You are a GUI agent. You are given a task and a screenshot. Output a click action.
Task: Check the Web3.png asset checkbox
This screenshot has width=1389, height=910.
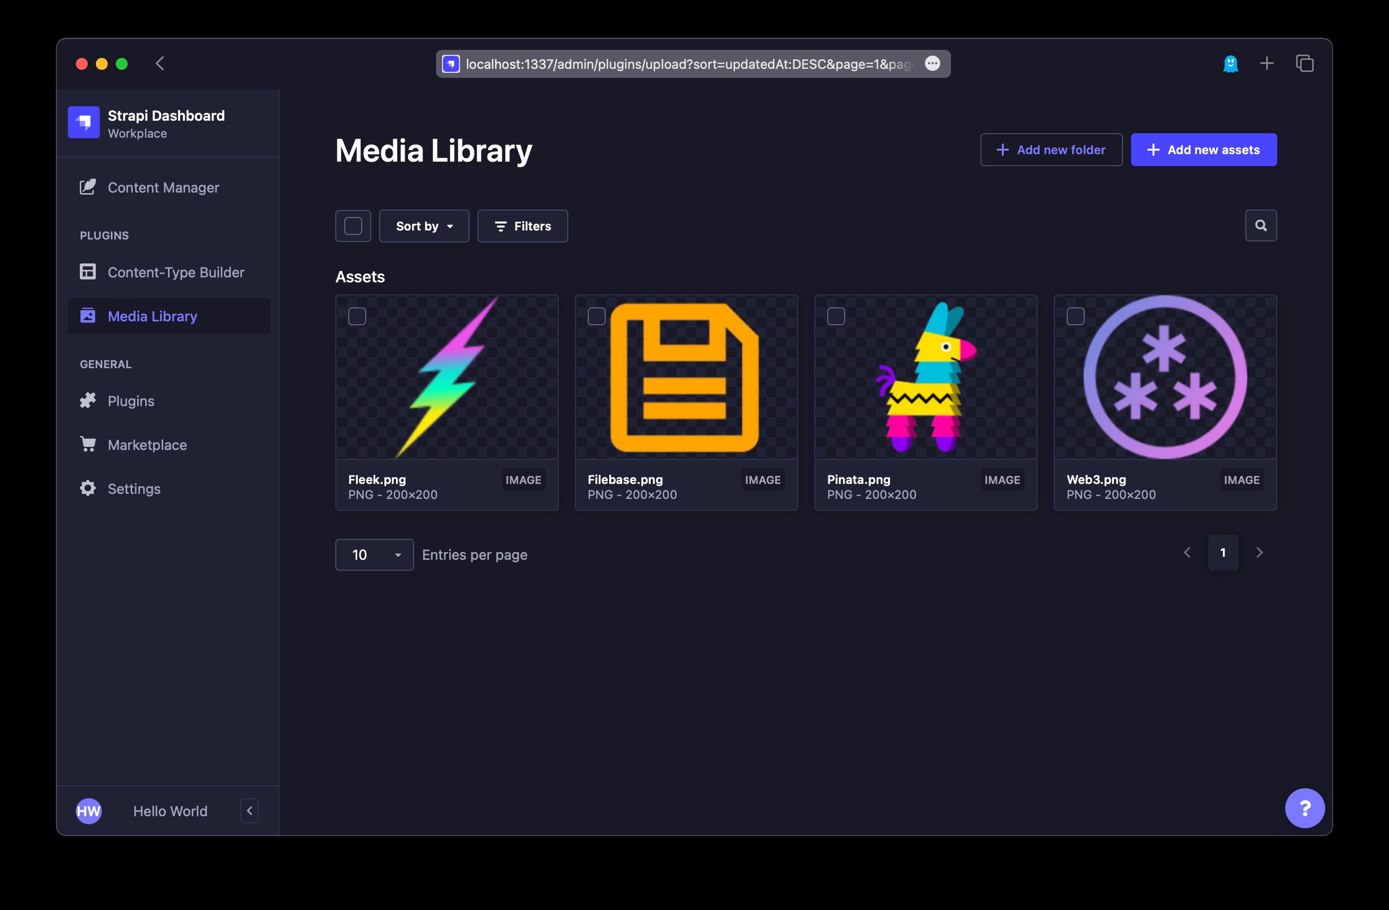1076,316
